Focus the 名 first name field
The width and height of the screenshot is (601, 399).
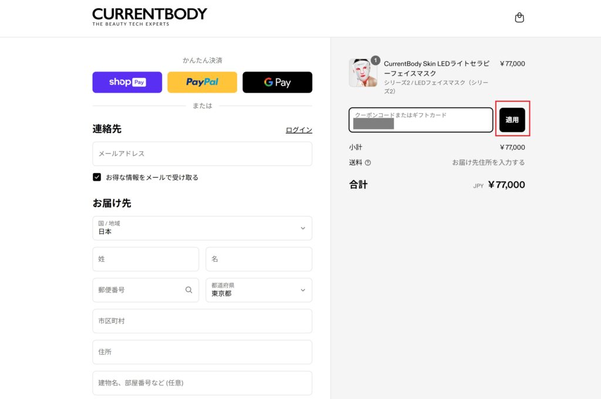click(259, 259)
